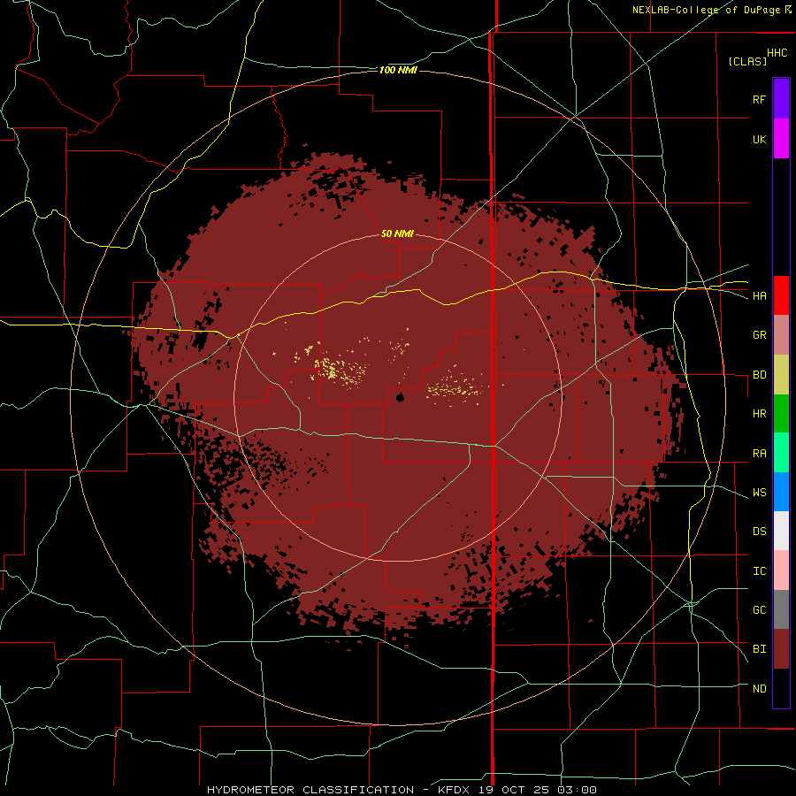Screen dimensions: 796x796
Task: Click the '[CLAS]' units label
Action: (x=747, y=61)
